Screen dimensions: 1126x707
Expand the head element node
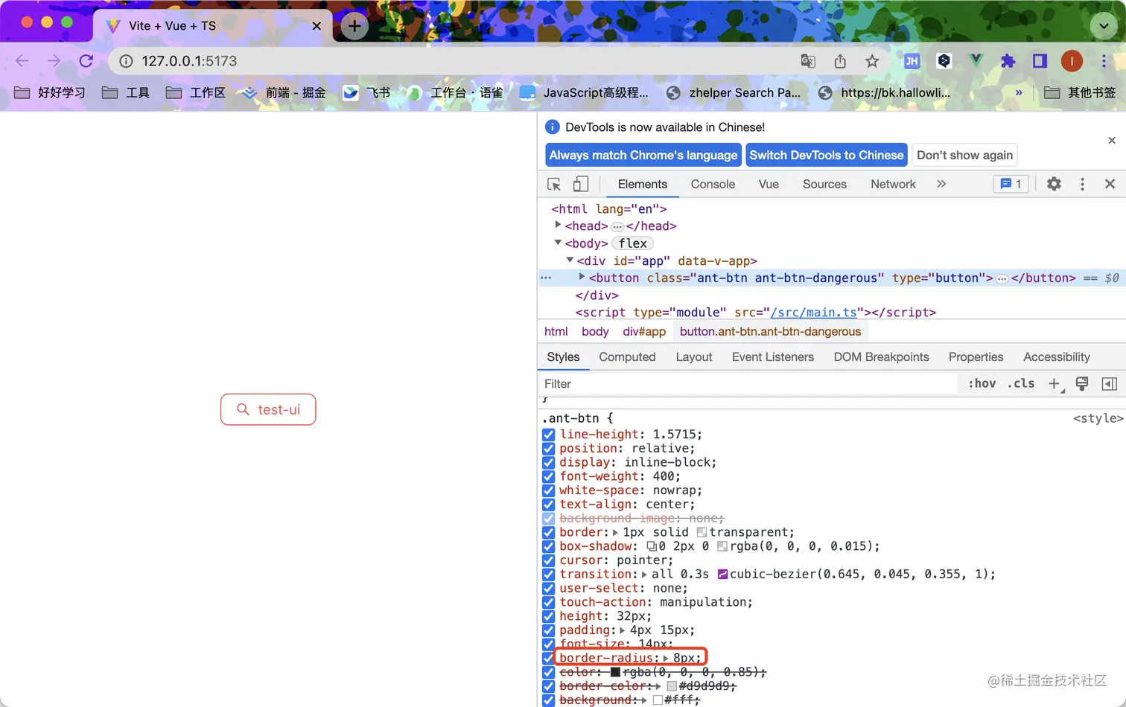click(x=558, y=225)
